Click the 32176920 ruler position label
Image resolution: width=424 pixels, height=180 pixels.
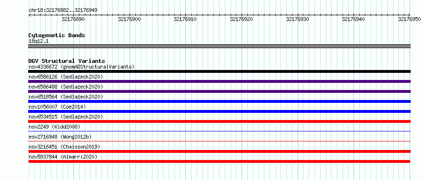(241, 19)
